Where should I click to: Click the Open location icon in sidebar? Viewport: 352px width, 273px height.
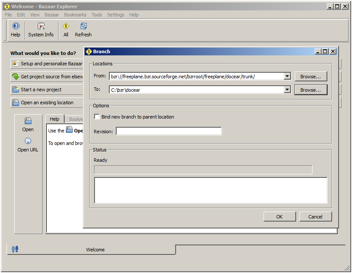point(28,121)
